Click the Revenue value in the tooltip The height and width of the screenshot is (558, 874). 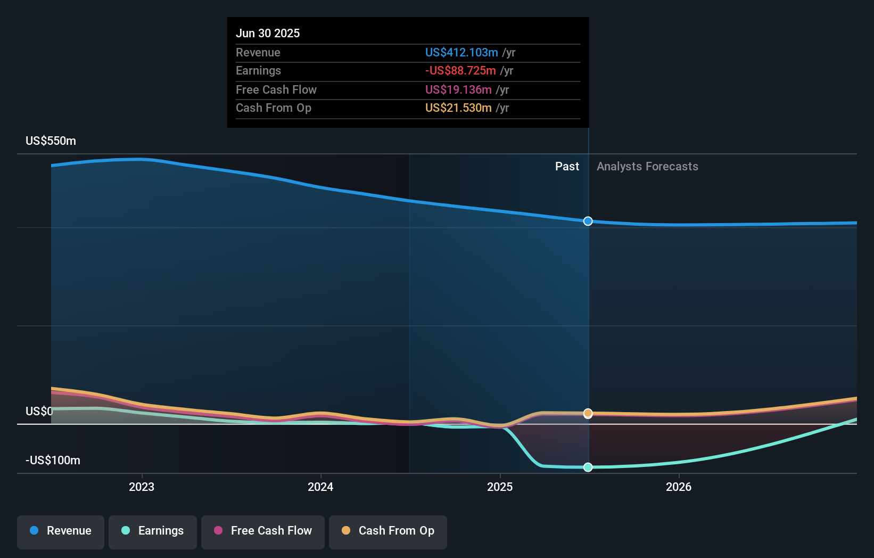tap(461, 53)
